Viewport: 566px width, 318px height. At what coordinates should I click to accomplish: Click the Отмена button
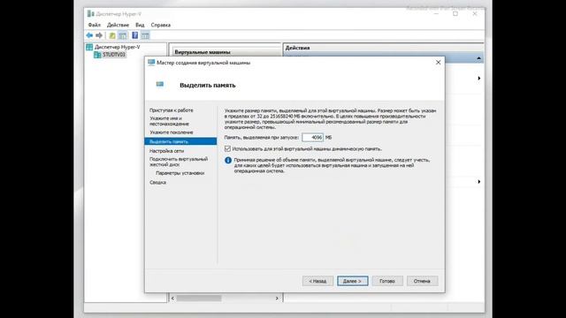(423, 281)
